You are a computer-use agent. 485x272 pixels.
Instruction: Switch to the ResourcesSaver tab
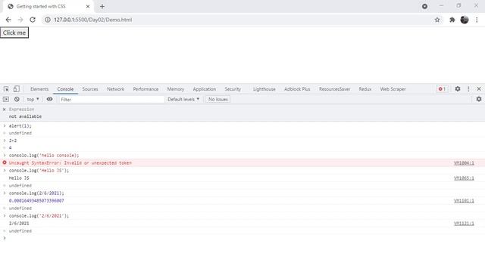tap(334, 89)
